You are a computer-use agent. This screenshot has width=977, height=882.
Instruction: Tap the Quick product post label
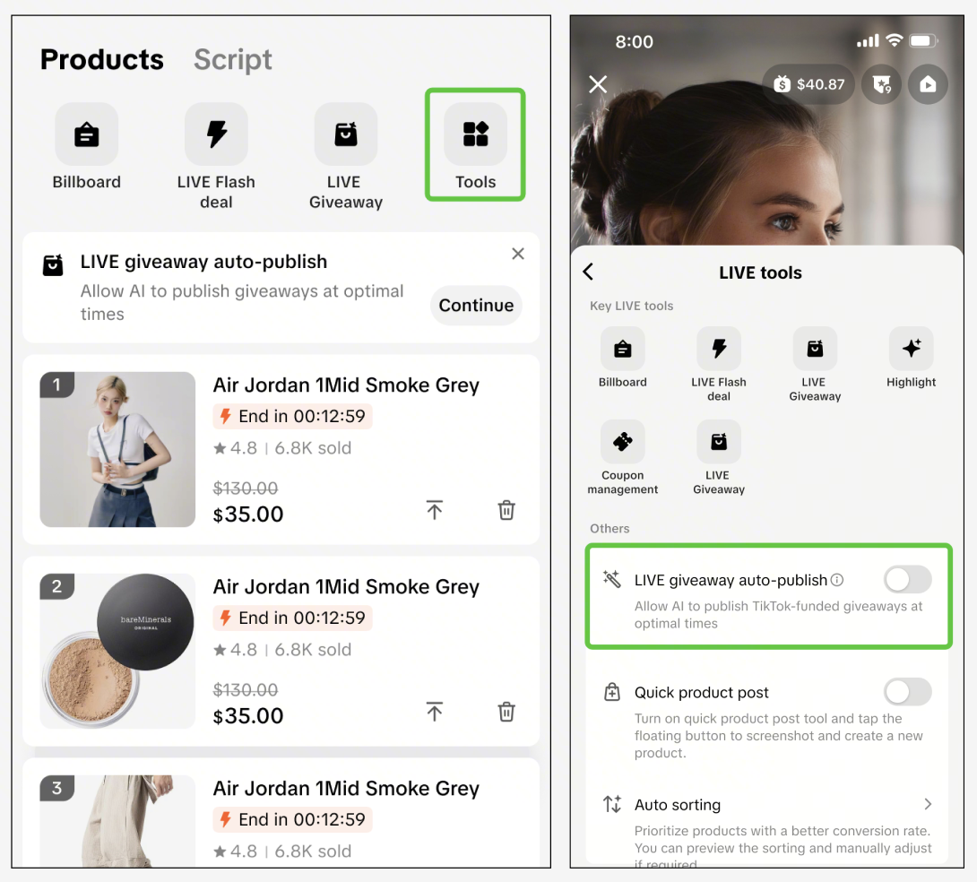coord(702,693)
